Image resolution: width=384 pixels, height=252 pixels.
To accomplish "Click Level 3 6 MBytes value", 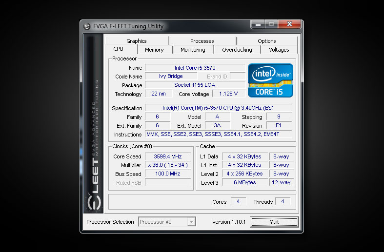I will tap(244, 182).
